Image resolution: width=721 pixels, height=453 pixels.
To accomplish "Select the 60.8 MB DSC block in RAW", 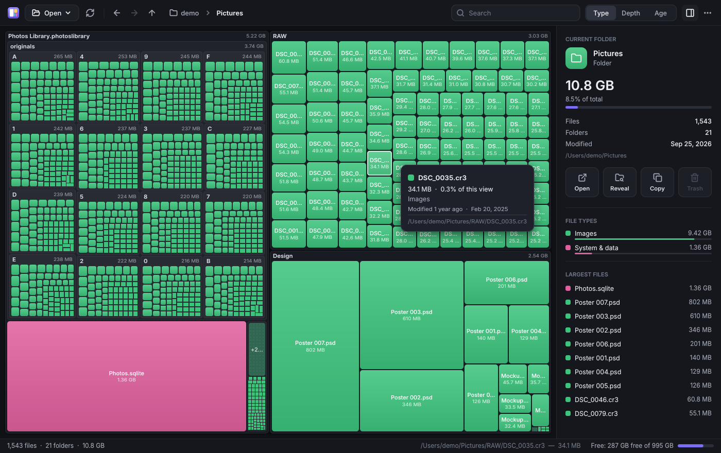I will pos(289,57).
